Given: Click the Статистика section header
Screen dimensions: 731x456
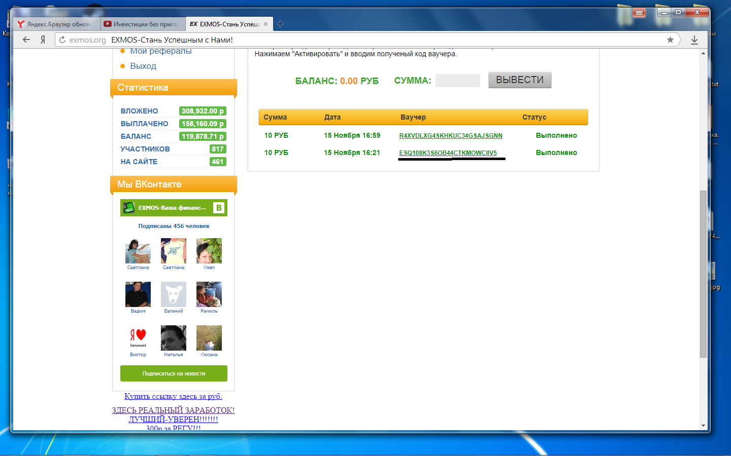Looking at the screenshot, I should pos(174,87).
